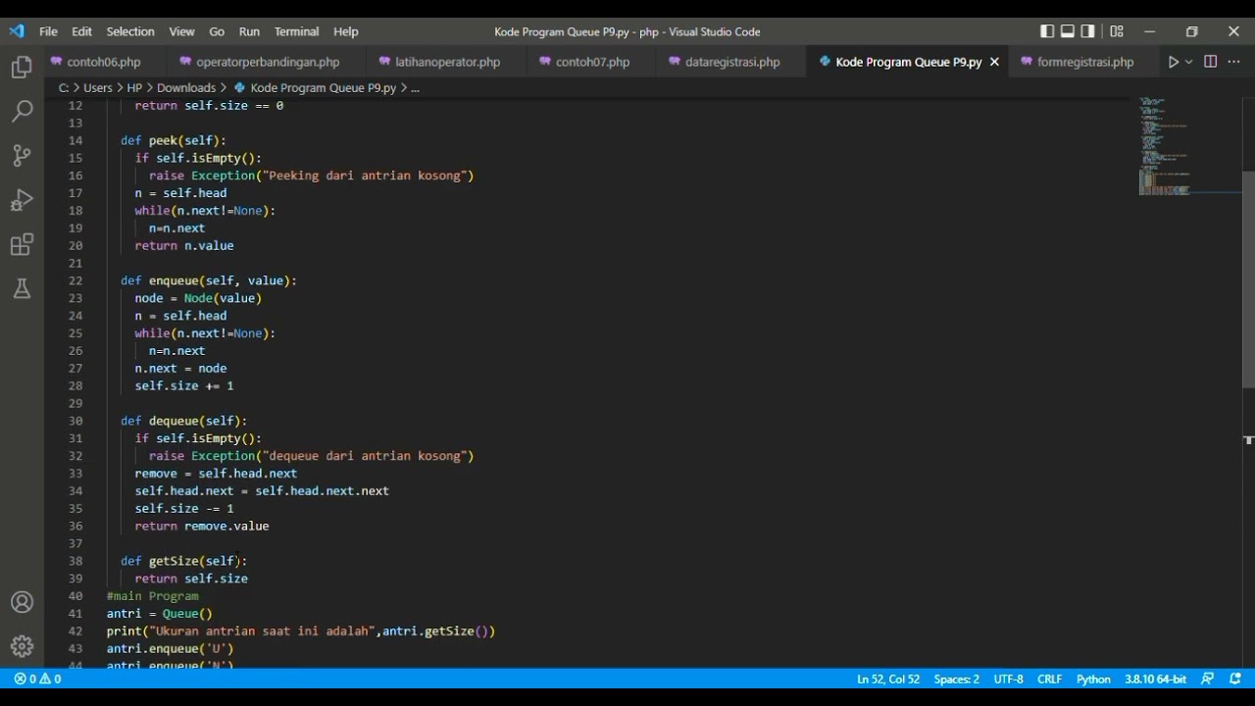
Task: Click line number 30 in gutter
Action: tap(75, 421)
